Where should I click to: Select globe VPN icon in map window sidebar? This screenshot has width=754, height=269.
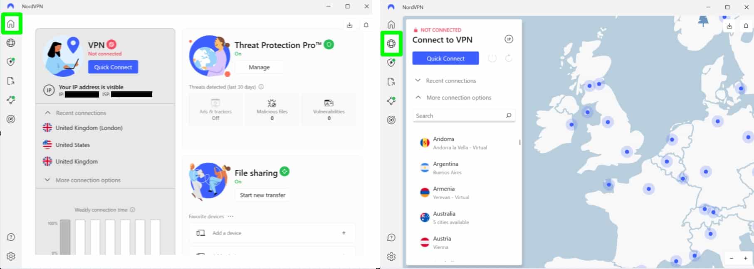coord(391,44)
